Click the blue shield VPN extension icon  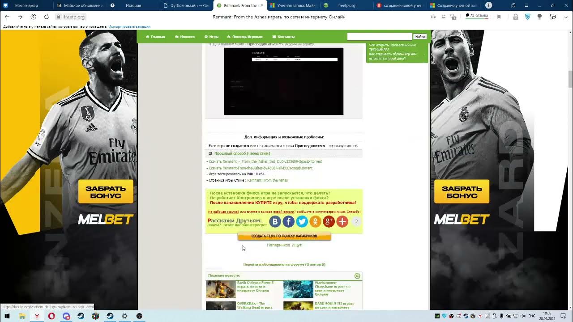pos(527,17)
